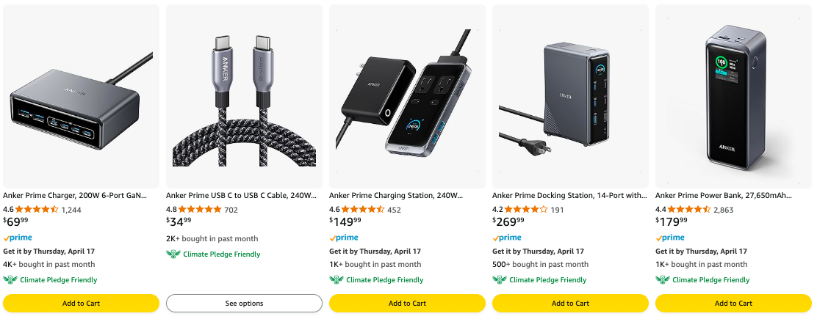The height and width of the screenshot is (319, 817).
Task: Open the USB C cable product image
Action: click(x=244, y=97)
